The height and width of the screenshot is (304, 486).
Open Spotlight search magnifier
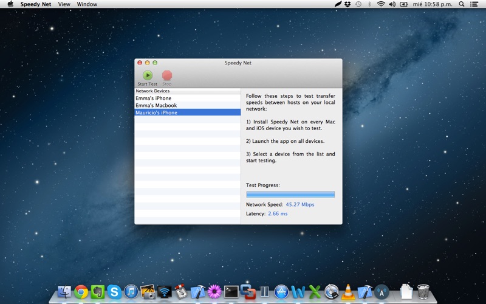(462, 4)
